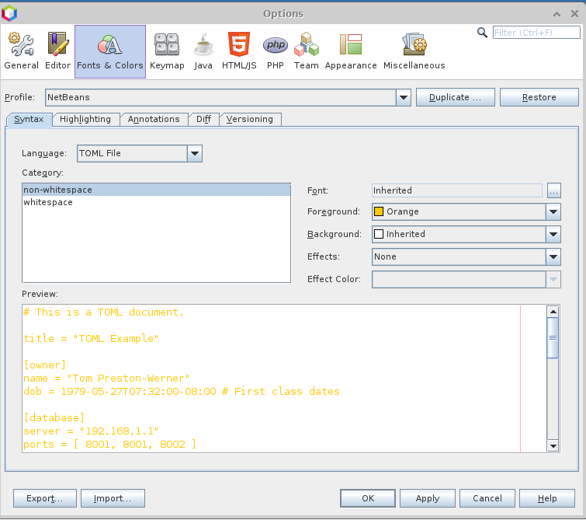Expand the Profile dropdown

point(403,98)
